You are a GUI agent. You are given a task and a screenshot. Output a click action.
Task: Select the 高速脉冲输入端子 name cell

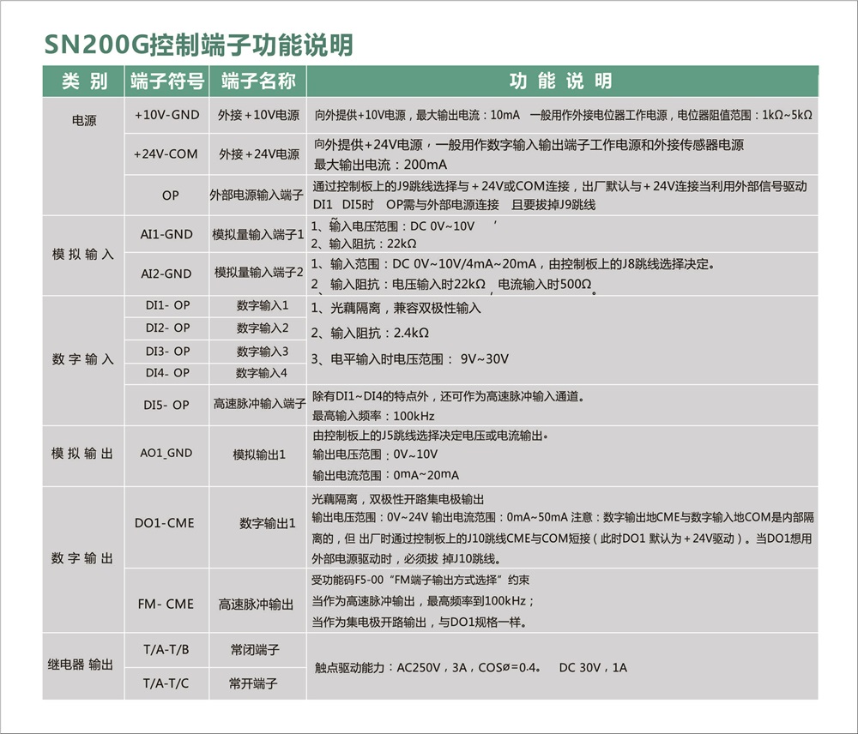pyautogui.click(x=259, y=404)
